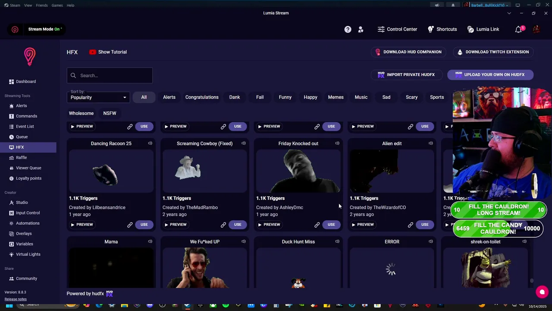The height and width of the screenshot is (311, 552).
Task: Open the Release notes link
Action: 16,299
